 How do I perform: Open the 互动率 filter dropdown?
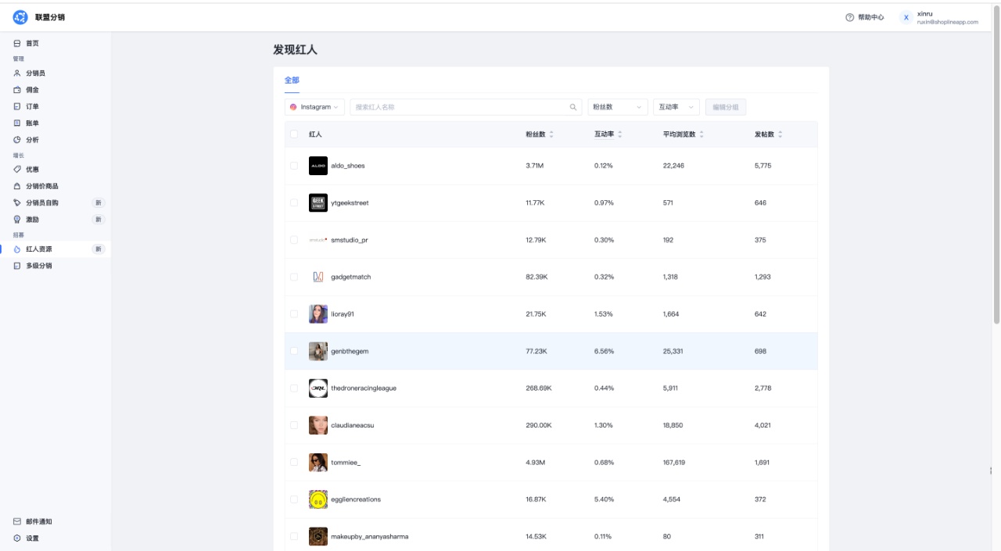(676, 107)
